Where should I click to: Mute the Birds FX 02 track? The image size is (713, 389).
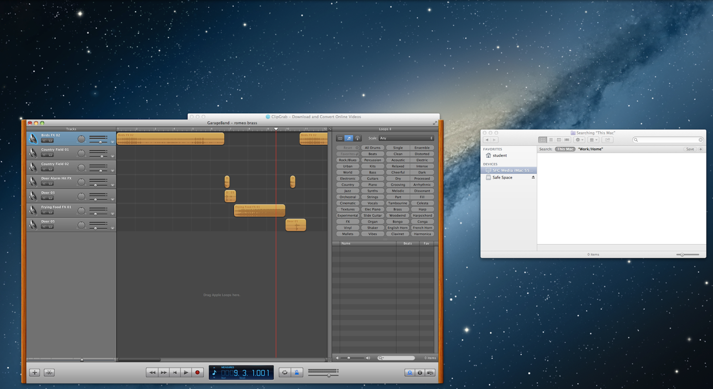45,140
